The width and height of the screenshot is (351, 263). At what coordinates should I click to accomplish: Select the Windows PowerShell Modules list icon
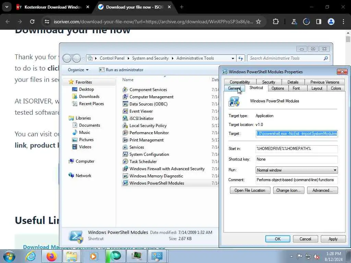(x=125, y=183)
